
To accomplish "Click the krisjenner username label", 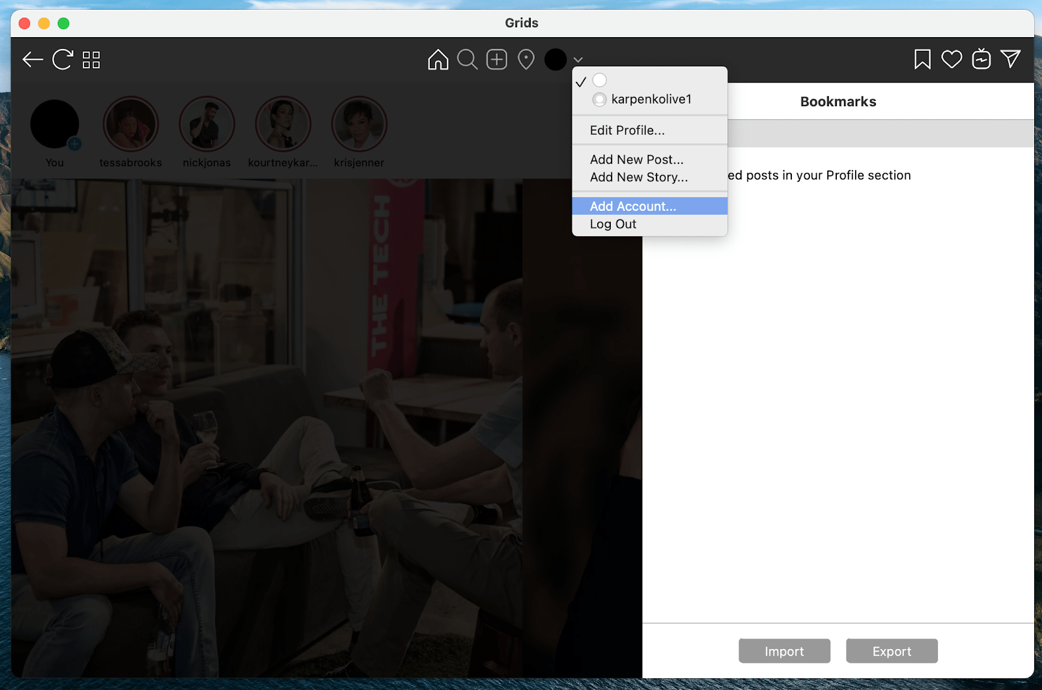I will tap(359, 163).
